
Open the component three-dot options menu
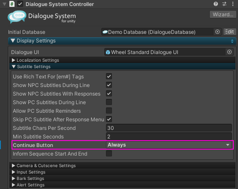pos(233,4)
